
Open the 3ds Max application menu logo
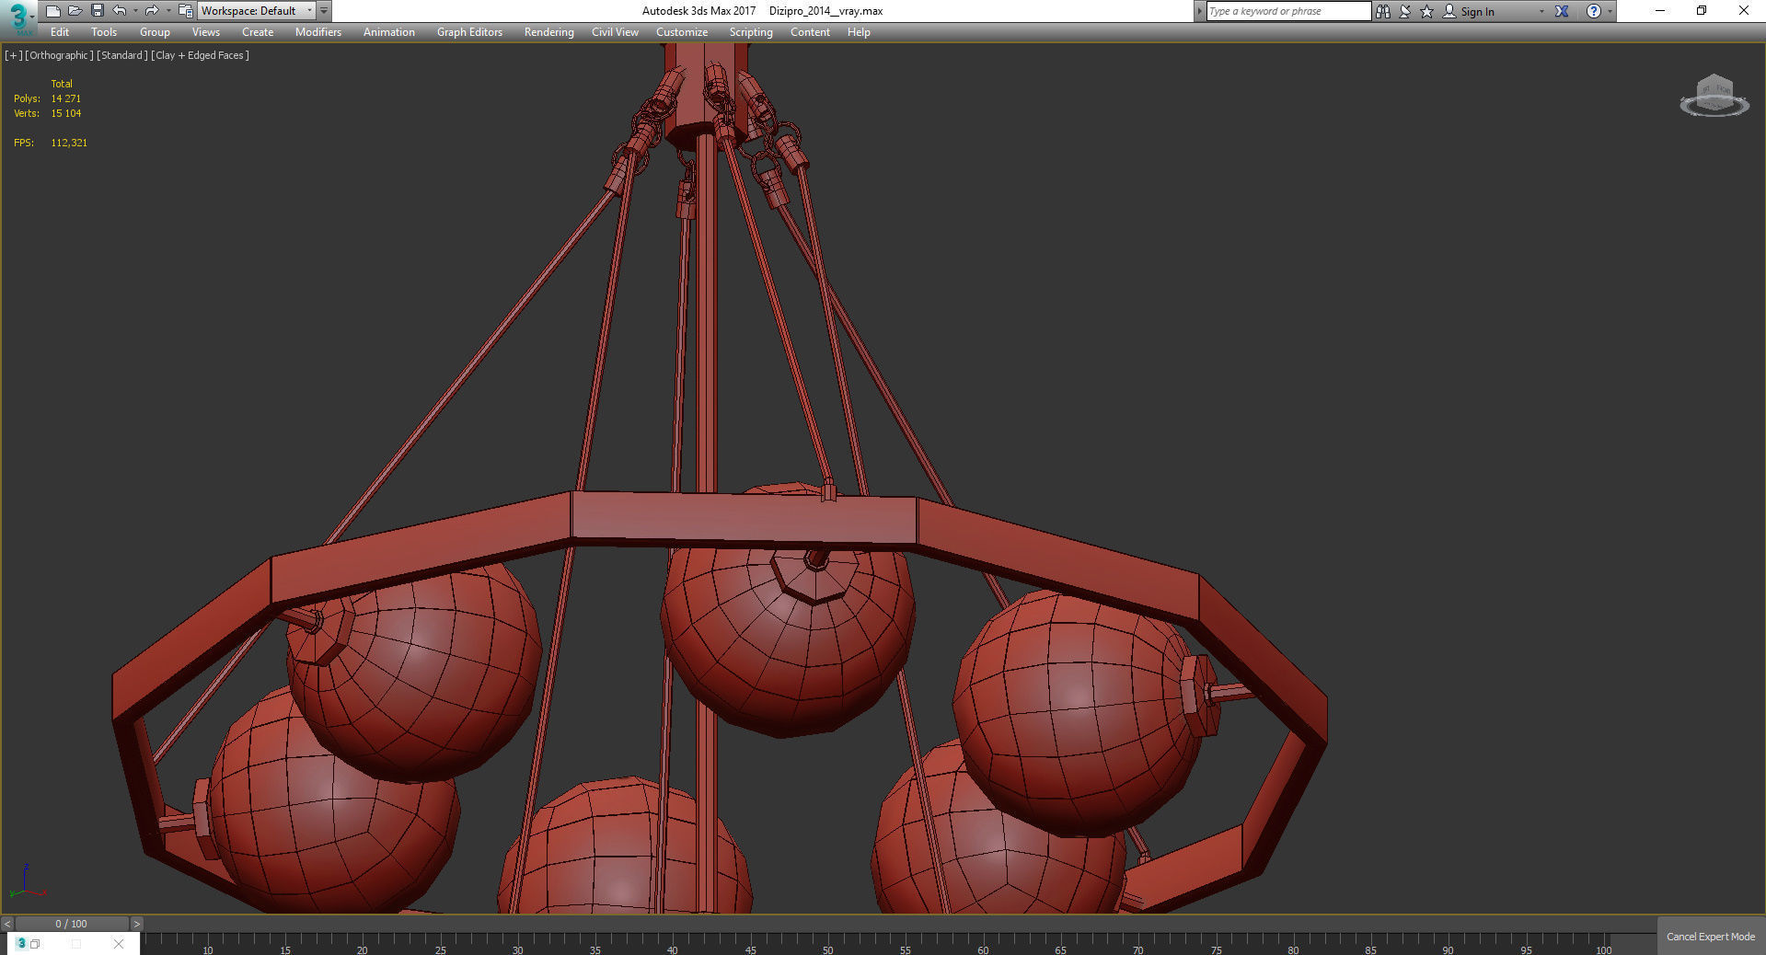click(18, 17)
